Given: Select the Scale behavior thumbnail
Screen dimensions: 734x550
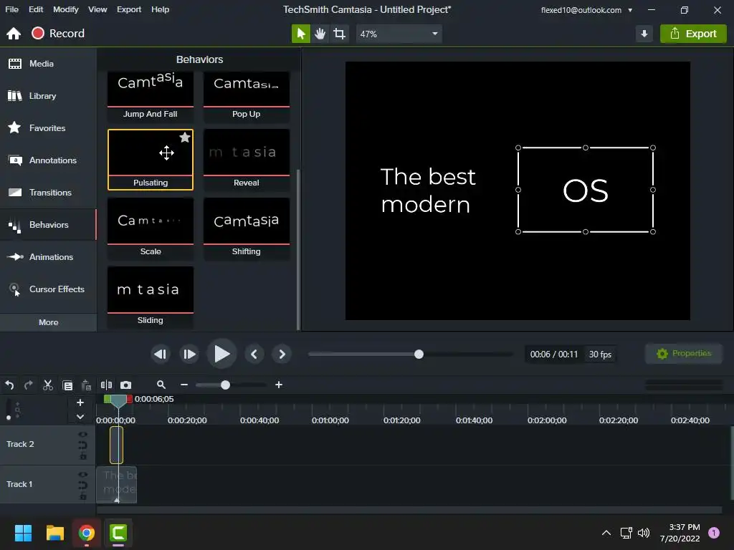Looking at the screenshot, I should pyautogui.click(x=151, y=228).
